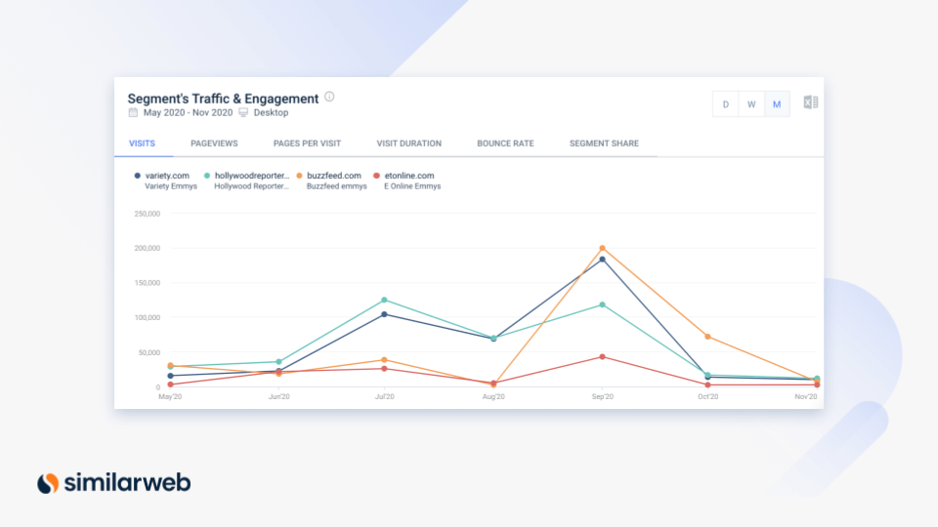Switch granularity to Daily (D)
Viewport: 938px width, 527px height.
[x=726, y=104]
